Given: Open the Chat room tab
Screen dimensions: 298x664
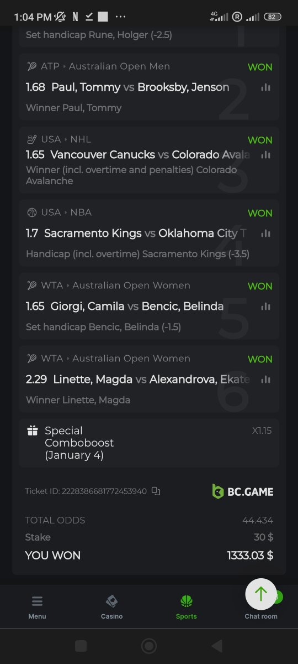Looking at the screenshot, I should point(261,616).
